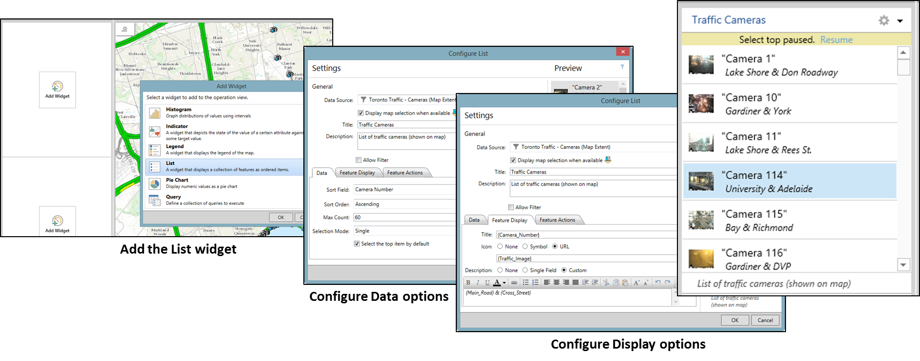The image size is (920, 361).
Task: Choose the Pie Chart widget icon
Action: pyautogui.click(x=155, y=183)
